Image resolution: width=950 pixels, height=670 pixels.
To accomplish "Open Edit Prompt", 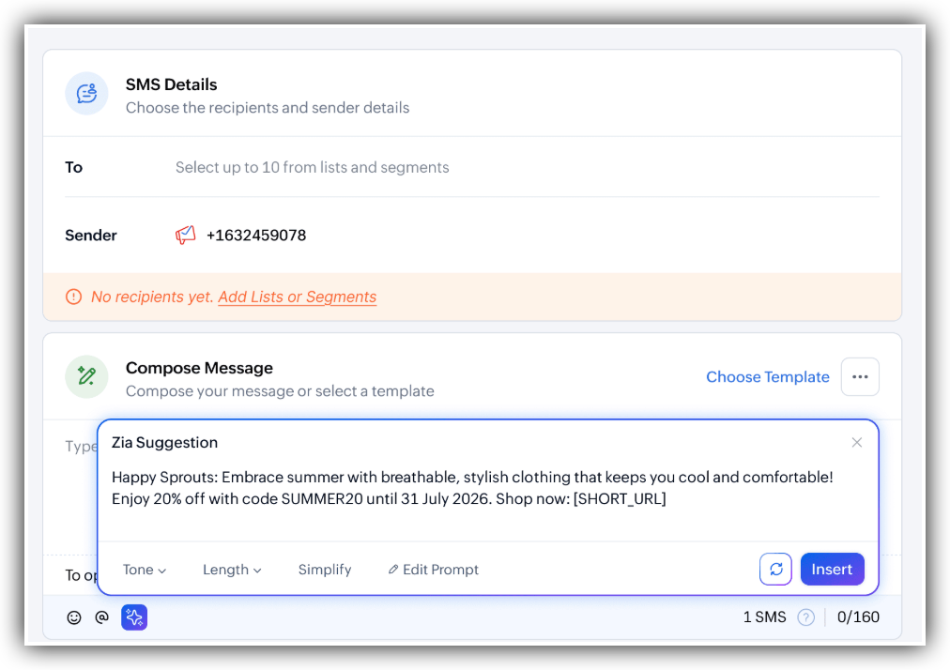I will tap(434, 570).
